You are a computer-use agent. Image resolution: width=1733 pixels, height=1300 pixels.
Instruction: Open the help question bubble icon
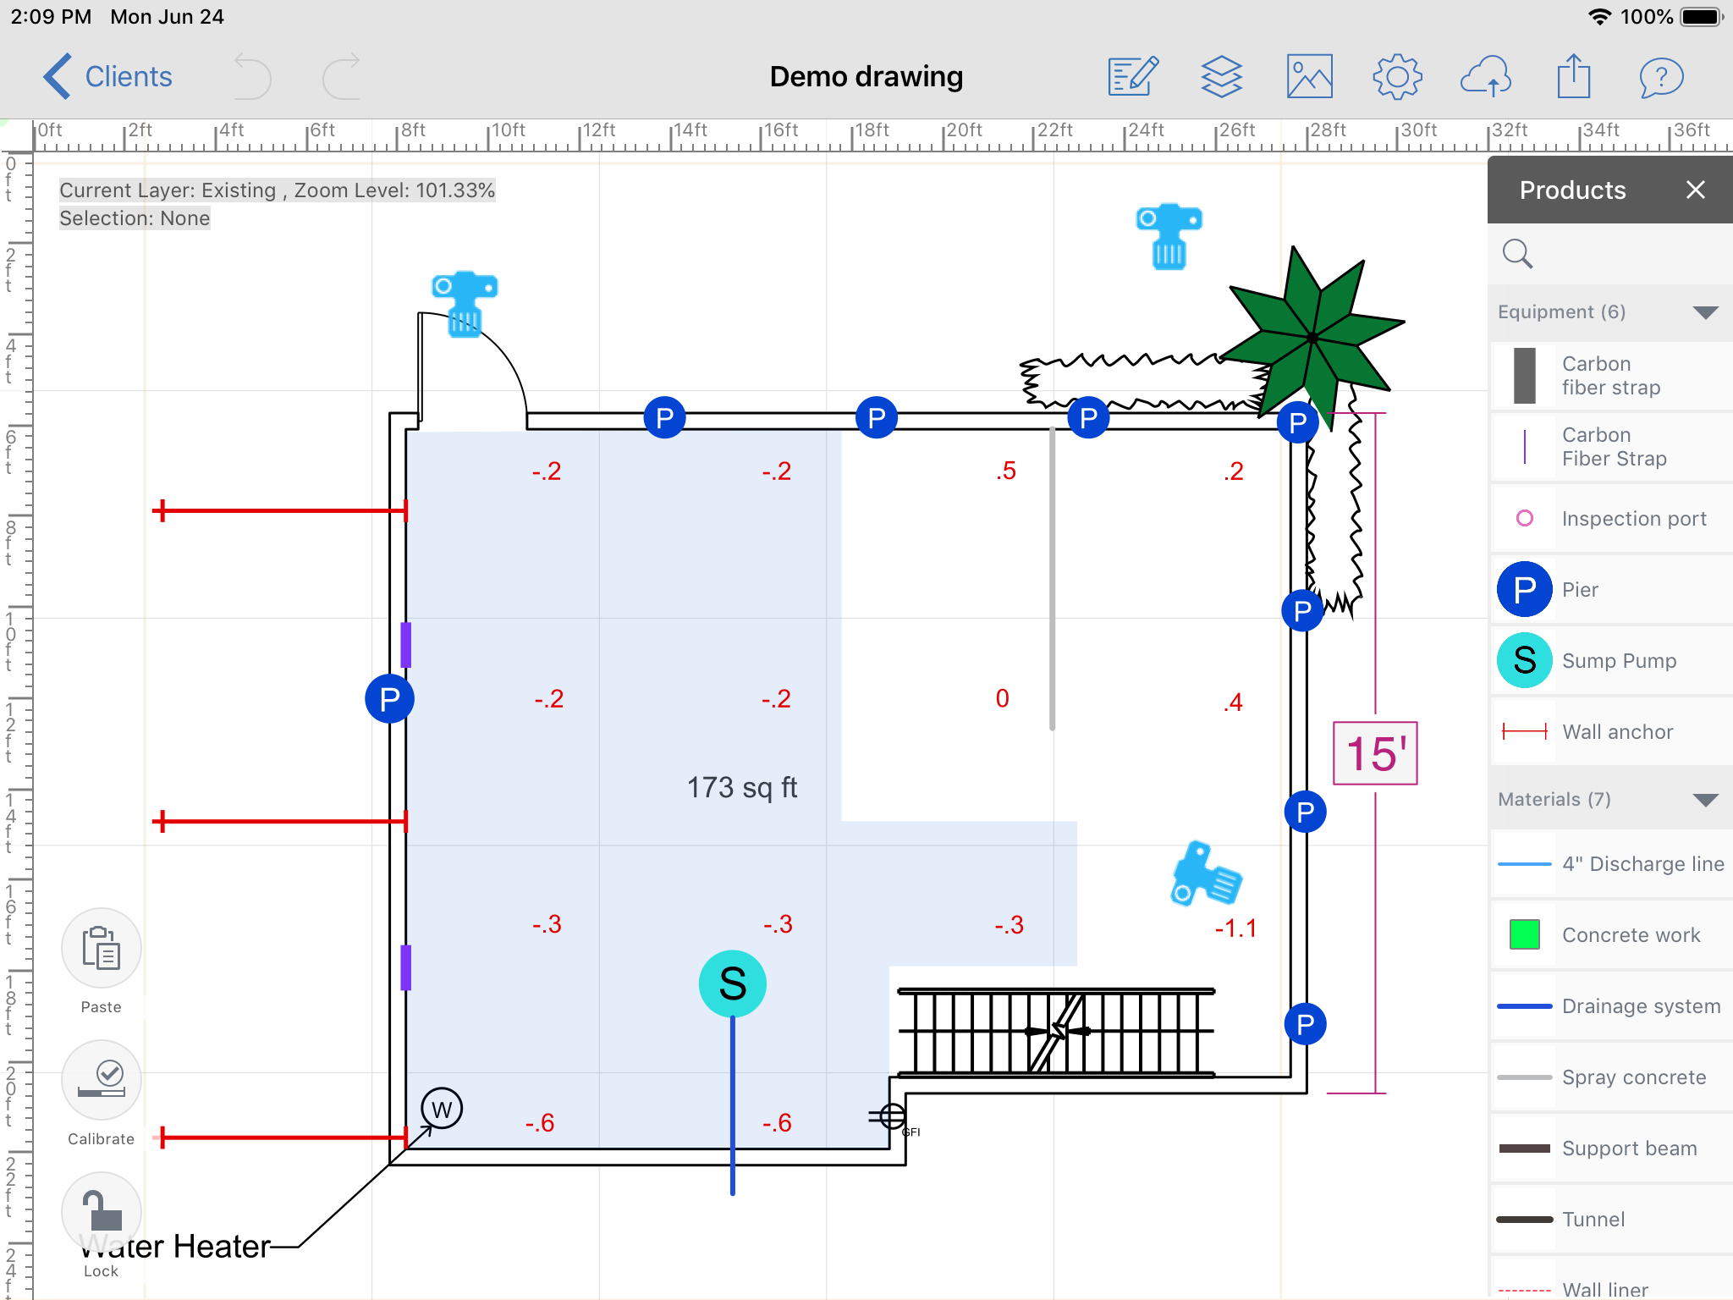pos(1660,77)
